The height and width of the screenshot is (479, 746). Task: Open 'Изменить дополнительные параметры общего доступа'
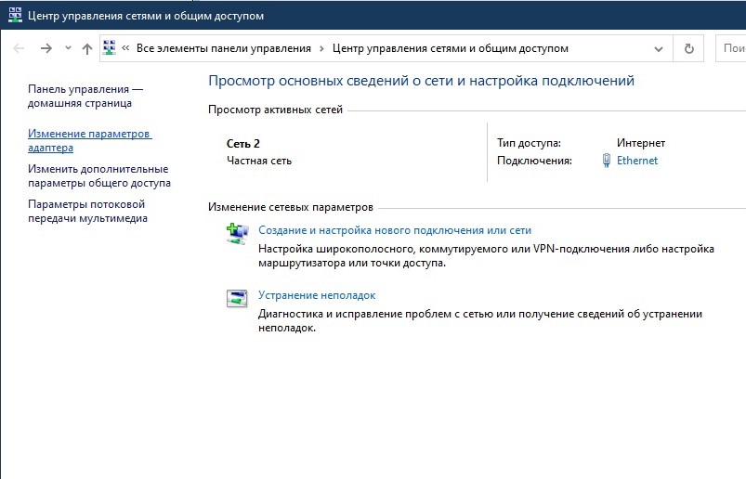pos(99,175)
